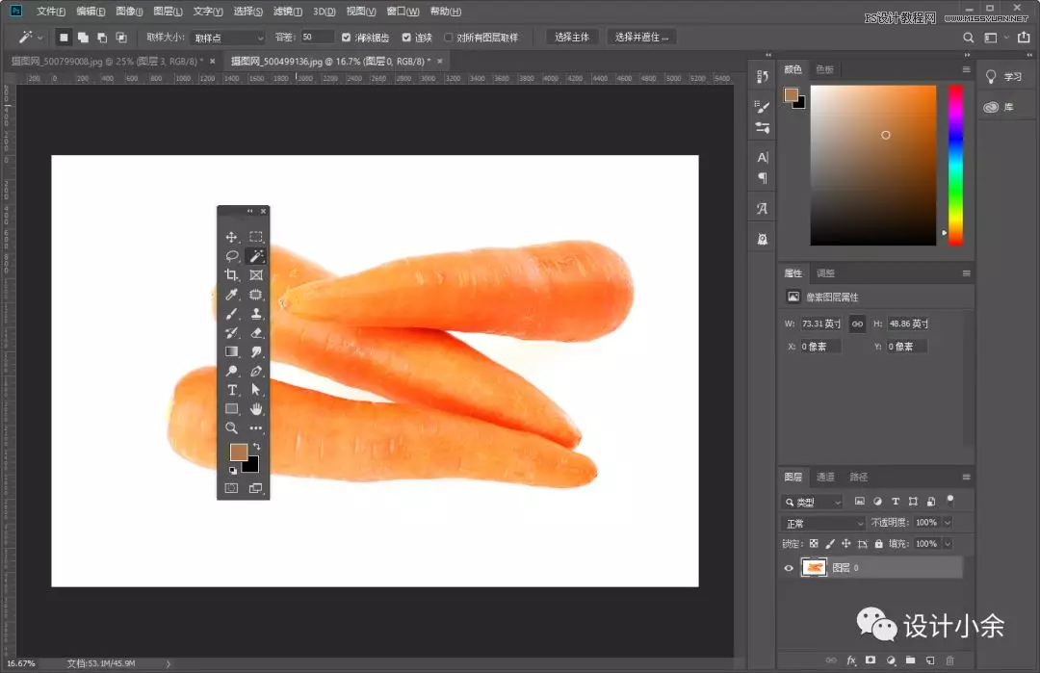This screenshot has width=1040, height=673.
Task: Toggle link width and height chain
Action: pos(858,324)
